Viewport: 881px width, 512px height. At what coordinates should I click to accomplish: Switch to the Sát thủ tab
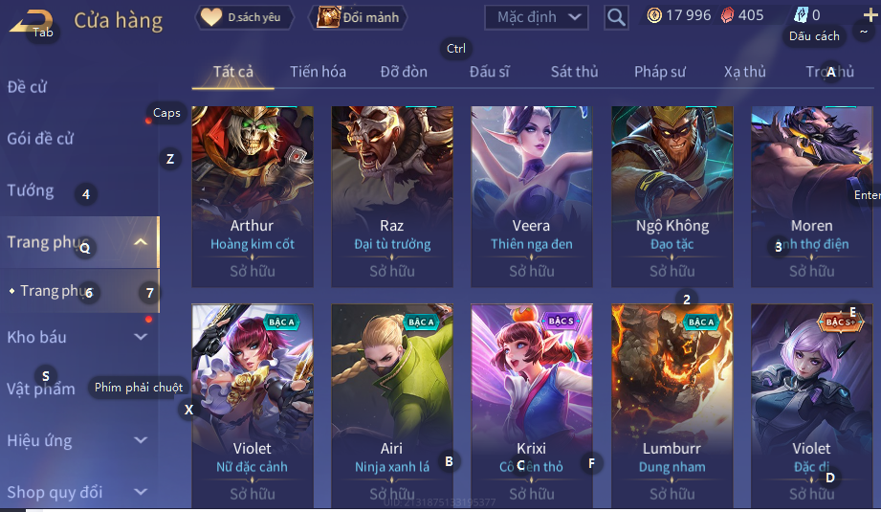[x=574, y=72]
